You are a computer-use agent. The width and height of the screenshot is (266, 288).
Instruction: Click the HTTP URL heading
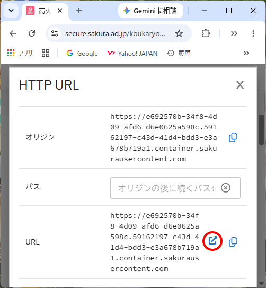coord(49,85)
